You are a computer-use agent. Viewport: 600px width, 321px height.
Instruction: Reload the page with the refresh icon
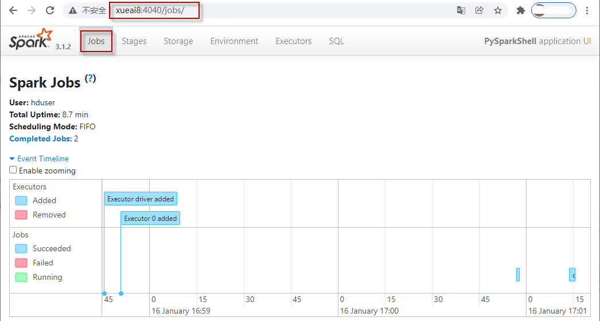(50, 10)
